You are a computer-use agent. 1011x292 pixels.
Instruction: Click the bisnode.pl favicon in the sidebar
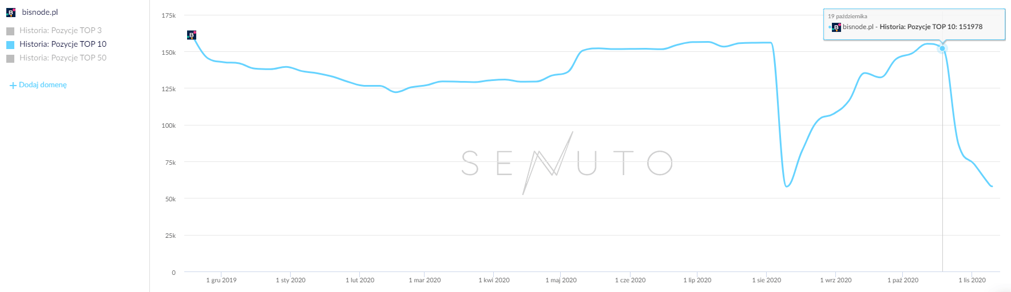tap(11, 12)
